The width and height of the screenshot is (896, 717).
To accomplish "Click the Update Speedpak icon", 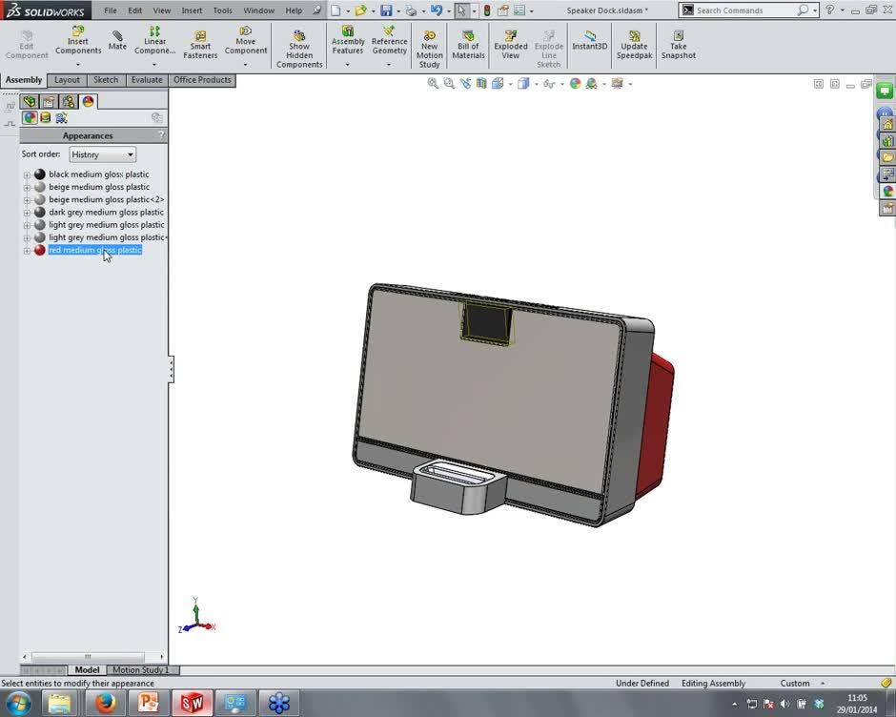I will (634, 42).
